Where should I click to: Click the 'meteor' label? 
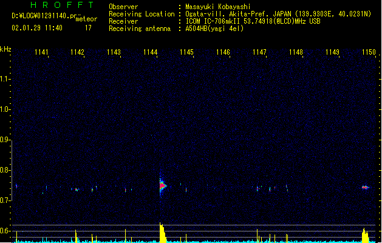tap(86, 19)
